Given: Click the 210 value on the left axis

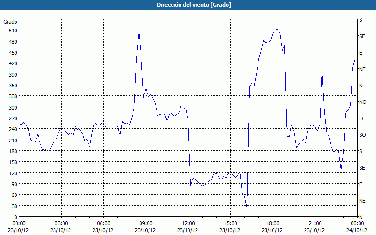Looking at the screenshot, I should [13, 140].
